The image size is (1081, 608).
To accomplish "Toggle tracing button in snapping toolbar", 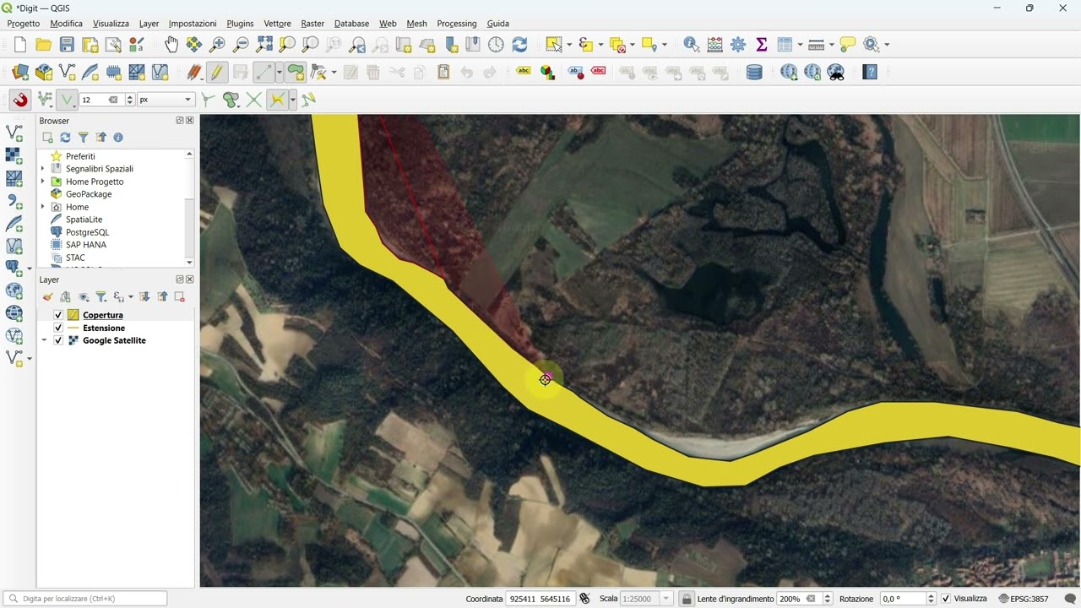I will (277, 100).
